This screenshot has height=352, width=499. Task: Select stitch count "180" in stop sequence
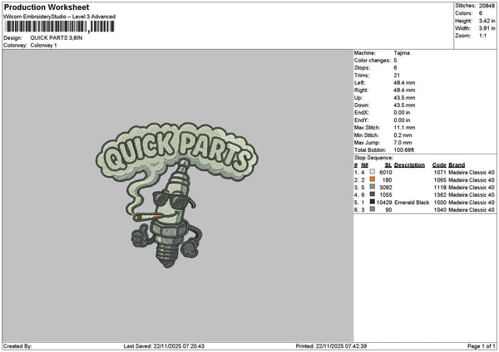click(388, 180)
